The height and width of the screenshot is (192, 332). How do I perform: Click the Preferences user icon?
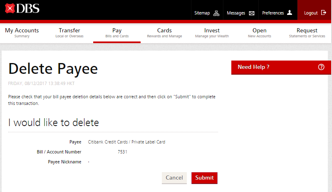pyautogui.click(x=290, y=13)
